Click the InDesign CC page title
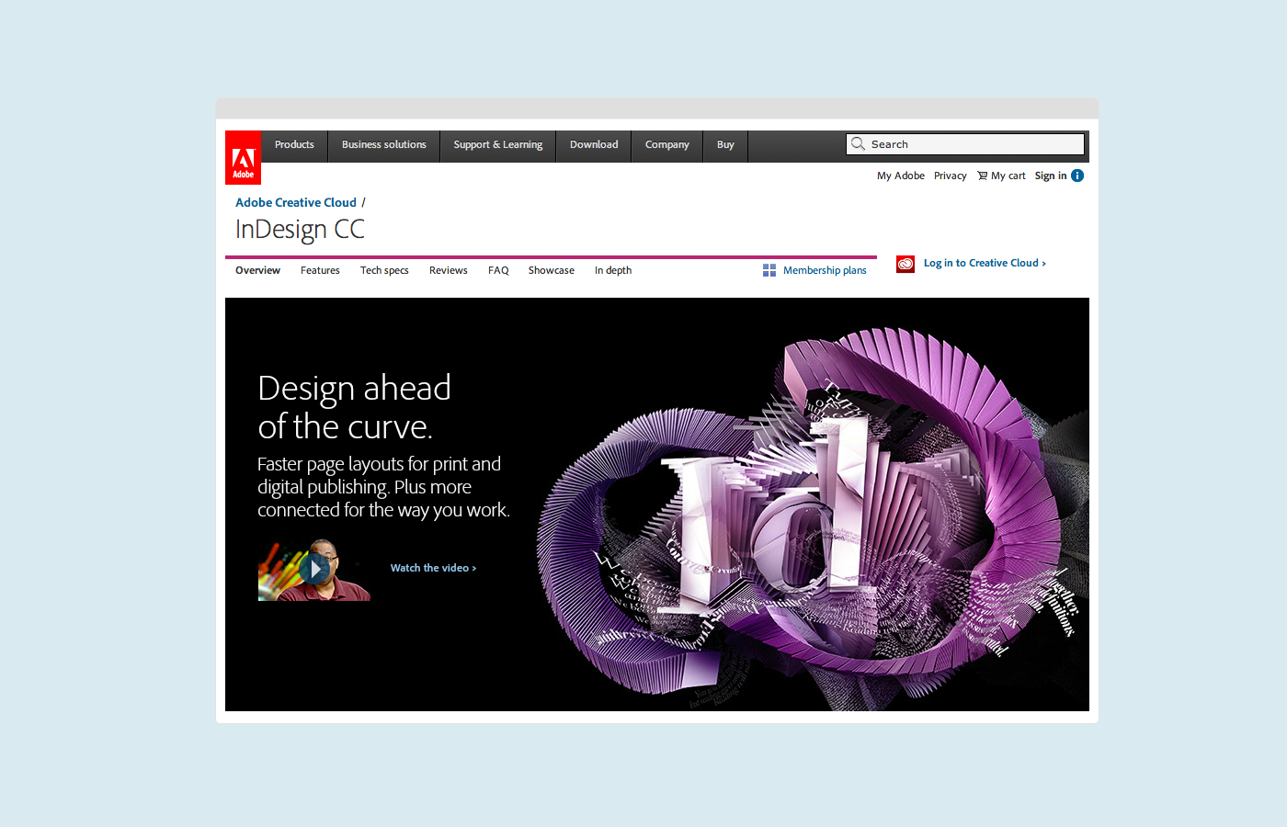 (x=300, y=229)
